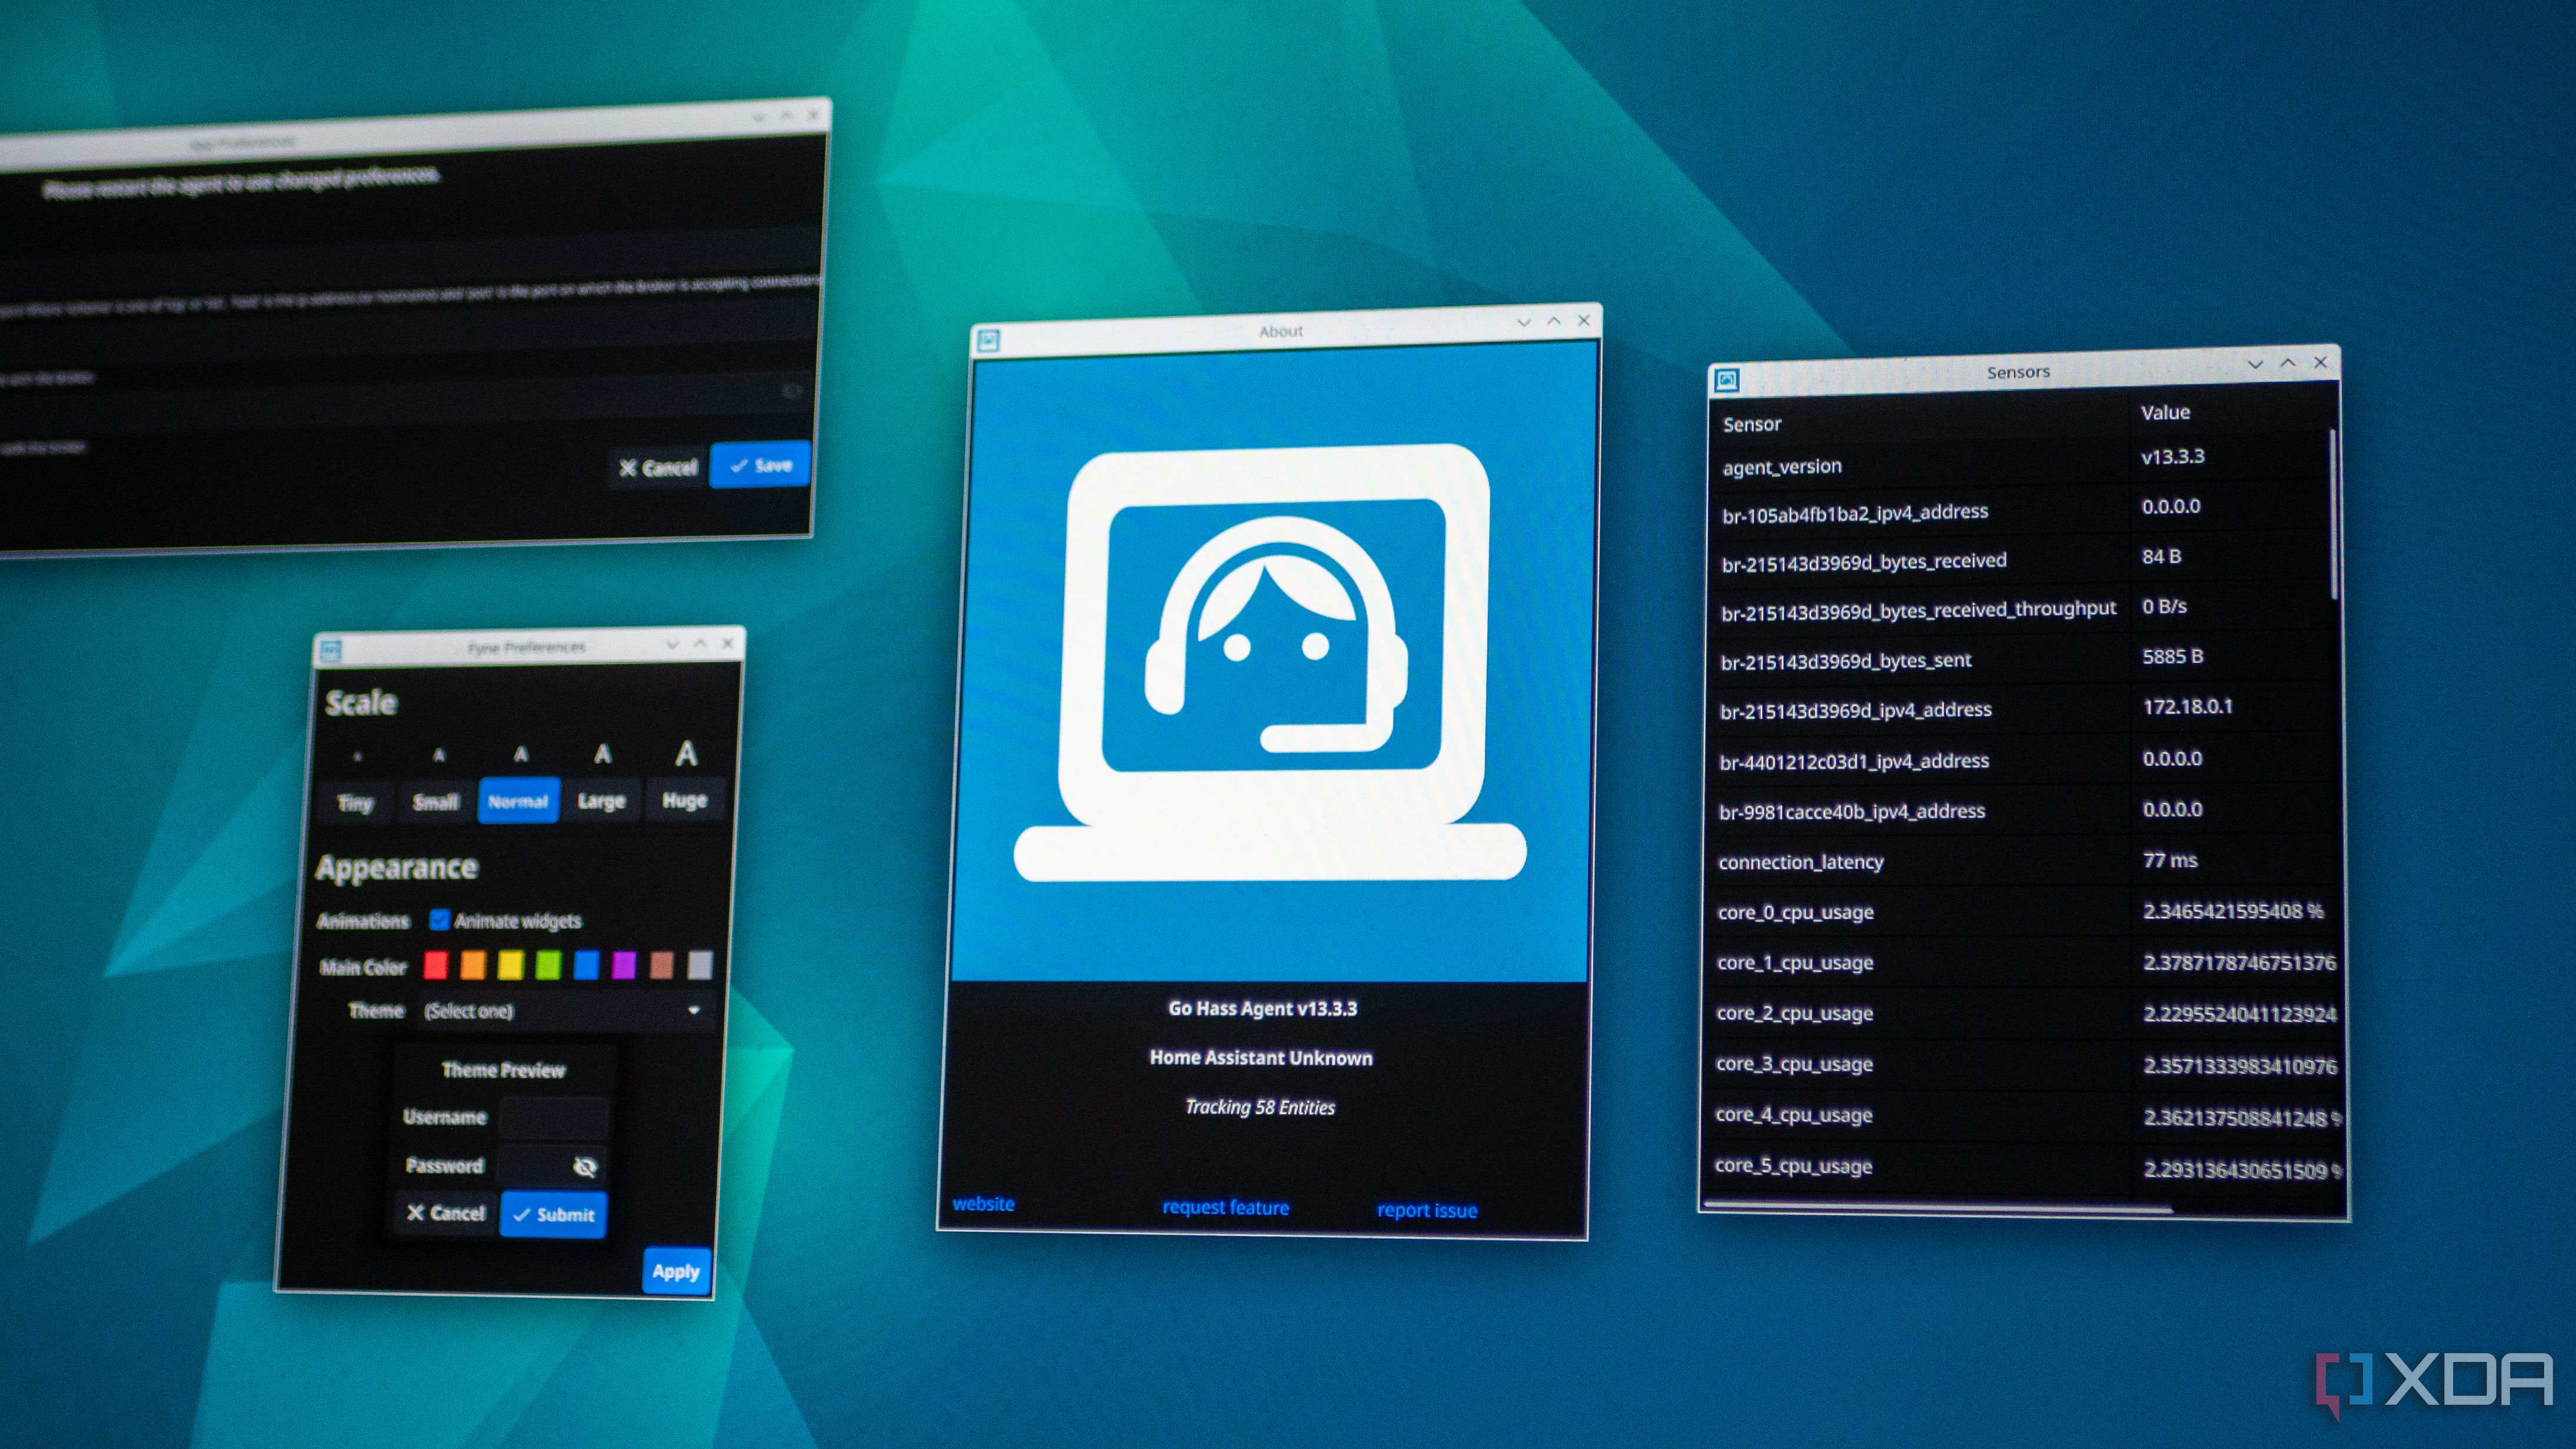The image size is (2576, 1449).
Task: Click the About window title bar app icon
Action: point(989,341)
